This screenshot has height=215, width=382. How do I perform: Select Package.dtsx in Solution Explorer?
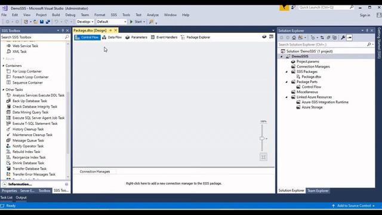(x=312, y=77)
